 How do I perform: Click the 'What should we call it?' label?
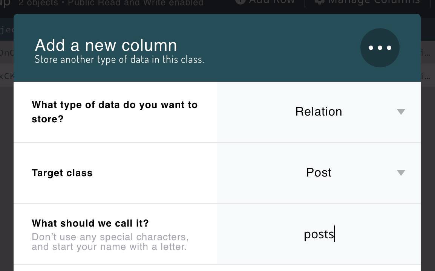[x=90, y=223]
